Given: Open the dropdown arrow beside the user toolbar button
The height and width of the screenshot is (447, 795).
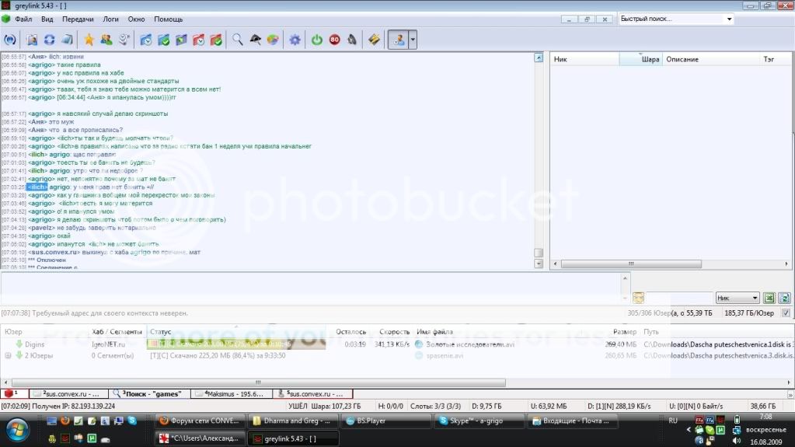Looking at the screenshot, I should click(413, 39).
